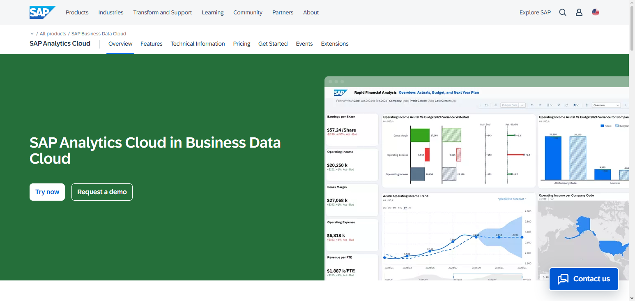635x301 pixels.
Task: Click the Bookmark icon in the toolbar
Action: coord(575,105)
